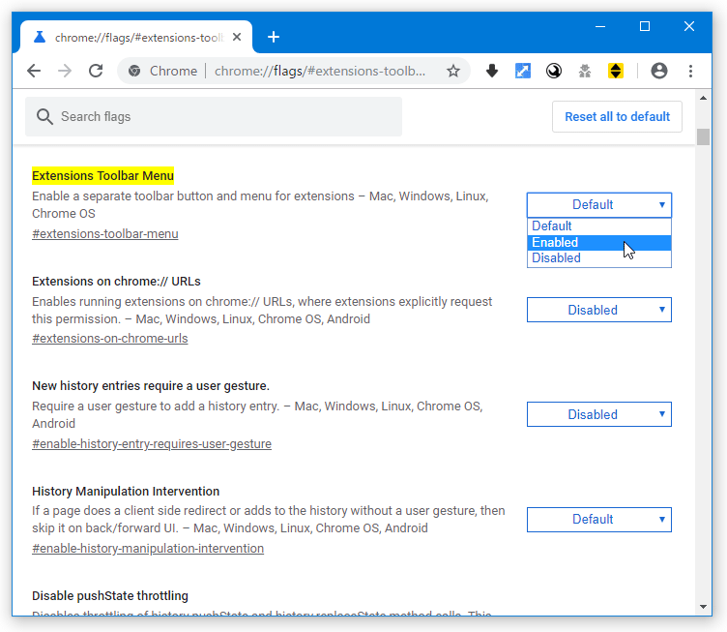Image resolution: width=727 pixels, height=632 pixels.
Task: Bookmark this page with the star icon
Action: [453, 71]
